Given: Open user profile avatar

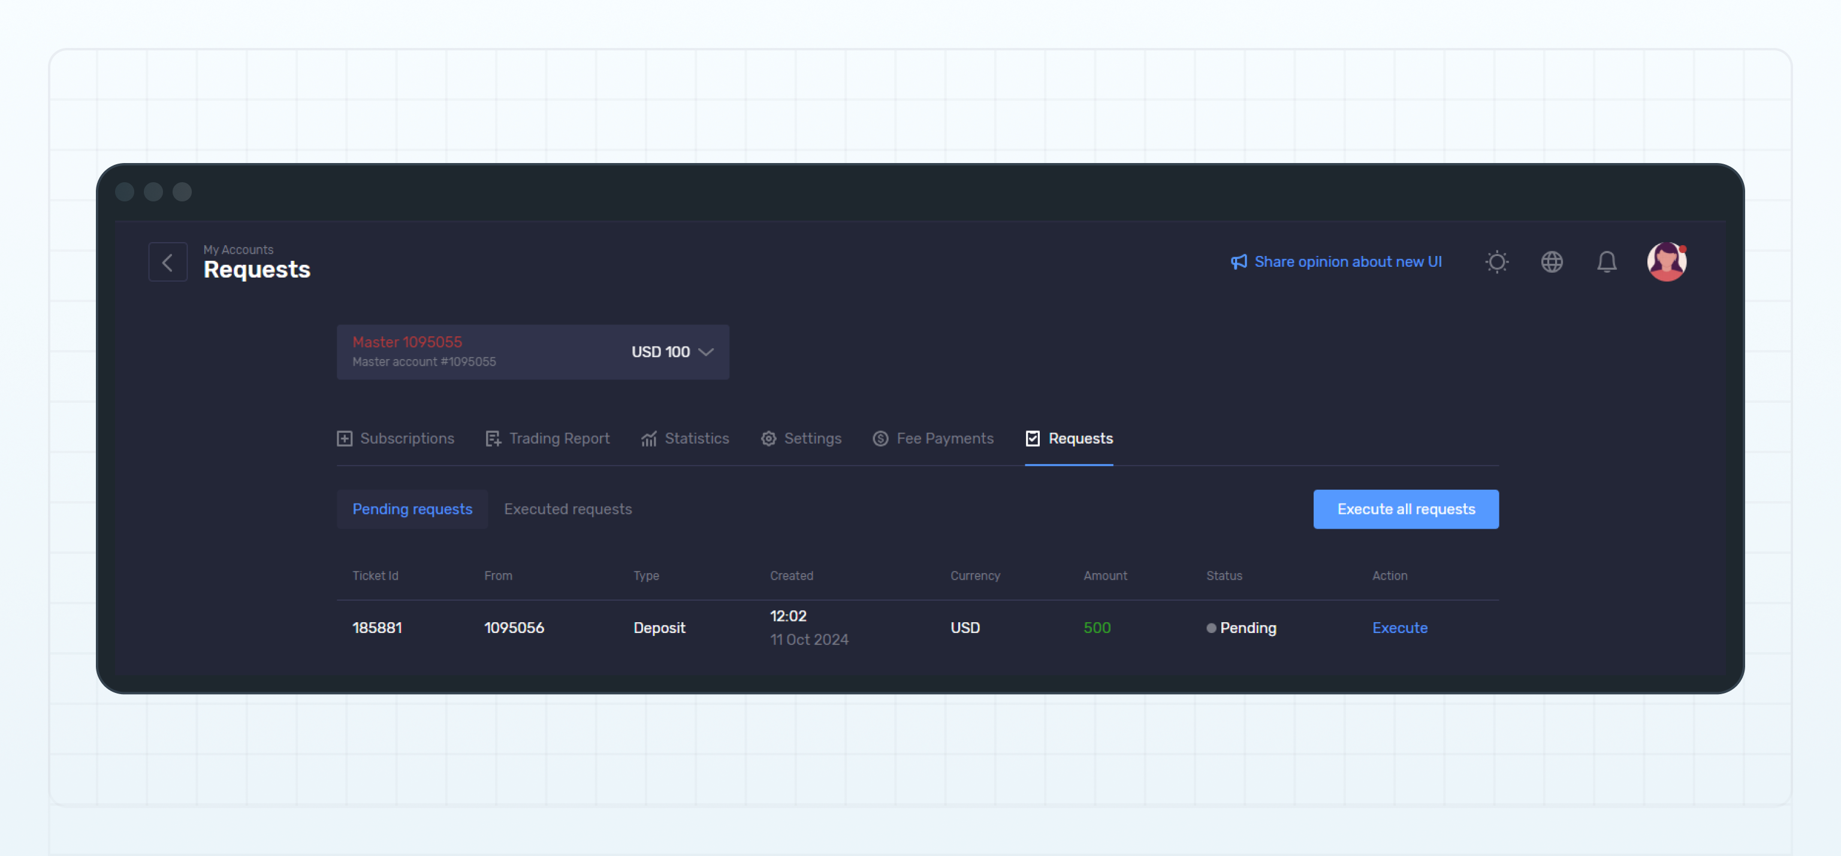Looking at the screenshot, I should click(x=1666, y=263).
